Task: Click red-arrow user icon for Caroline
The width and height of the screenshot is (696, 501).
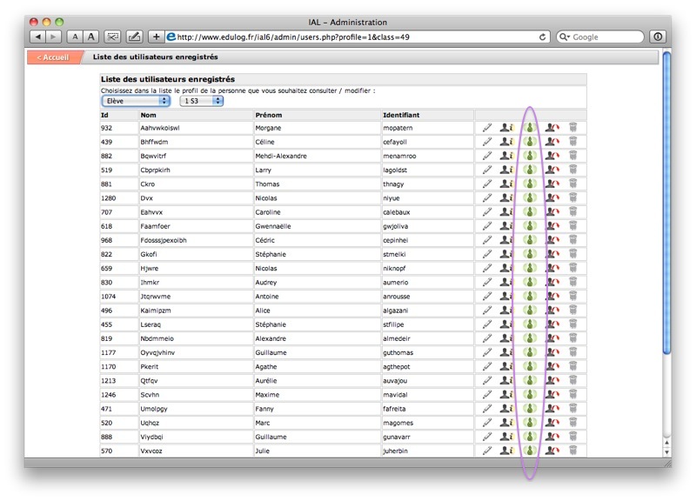Action: [552, 211]
